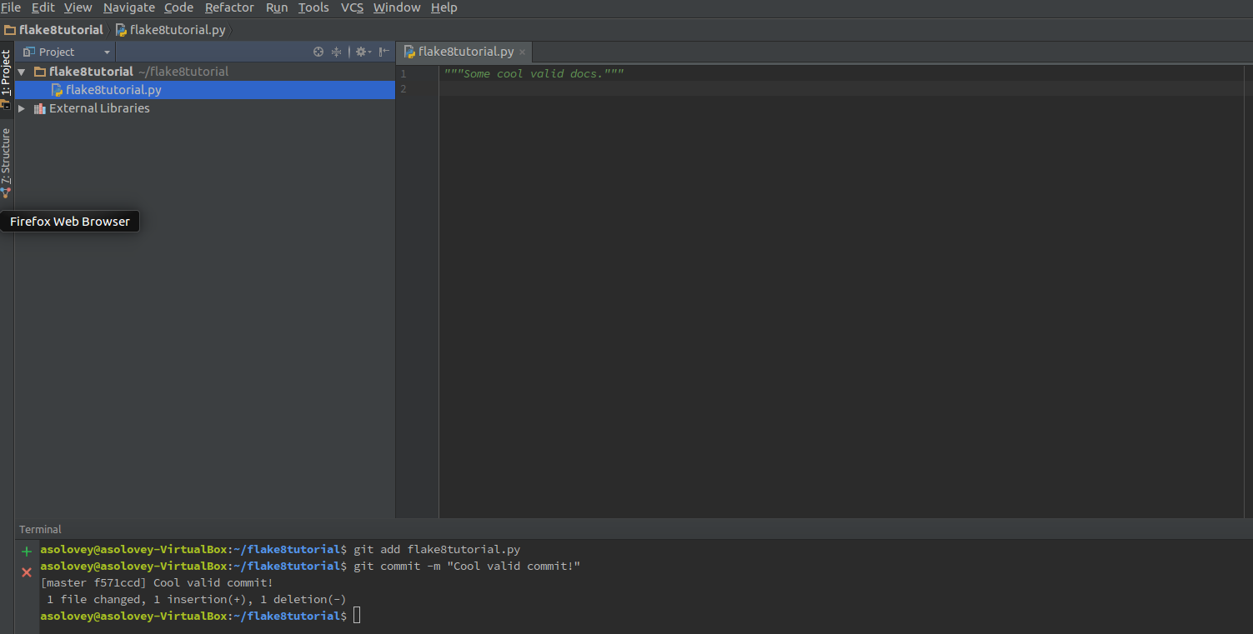Expand the External Libraries node
1253x634 pixels.
pos(22,108)
